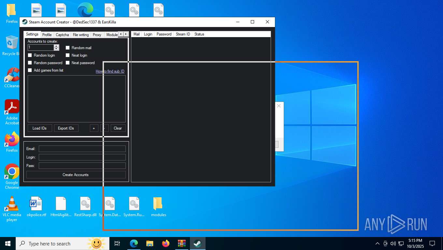This screenshot has width=443, height=250.
Task: Open File Explorer from the taskbar
Action: pyautogui.click(x=150, y=243)
